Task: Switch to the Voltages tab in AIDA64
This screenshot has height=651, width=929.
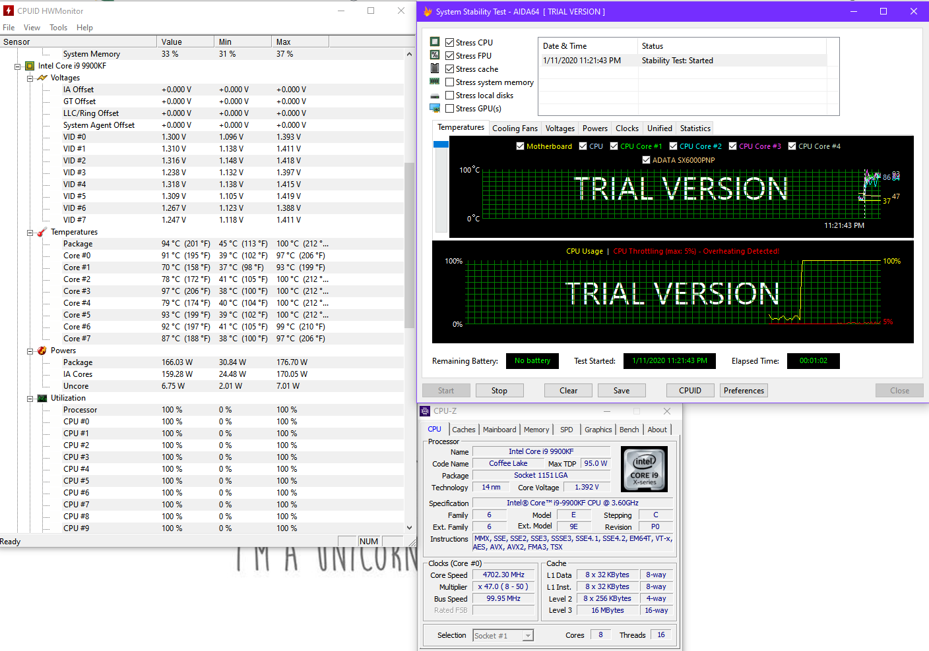Action: [560, 128]
